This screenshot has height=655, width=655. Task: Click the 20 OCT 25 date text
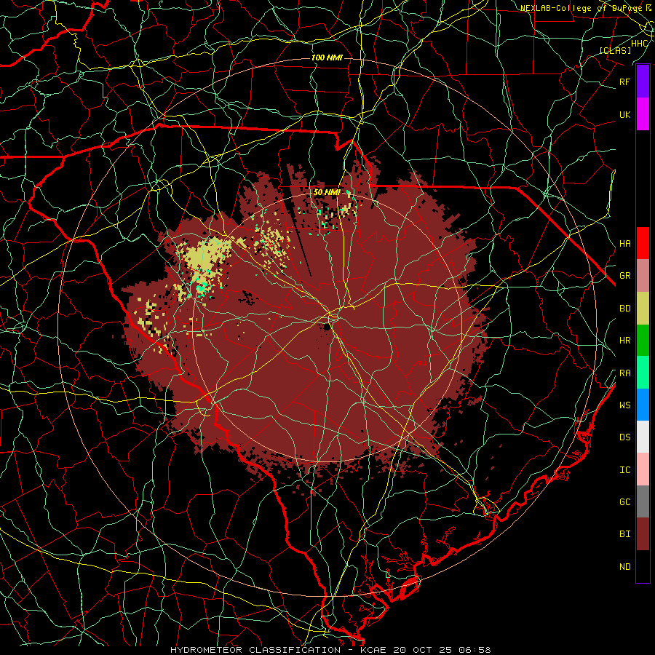[423, 650]
